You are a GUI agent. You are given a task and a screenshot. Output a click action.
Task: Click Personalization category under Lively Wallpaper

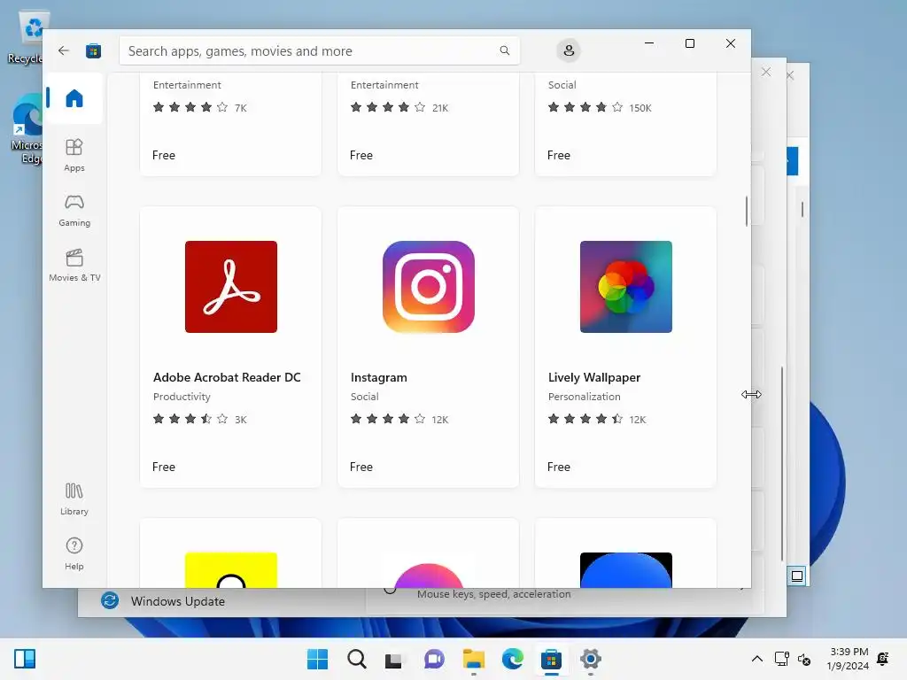coord(585,397)
